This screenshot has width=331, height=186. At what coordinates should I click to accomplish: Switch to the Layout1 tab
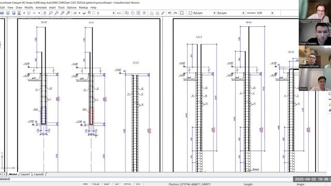click(25, 175)
